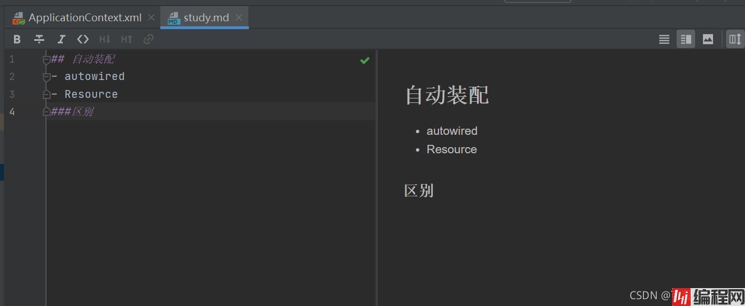
Task: Collapse the list fold at autowired line
Action: click(x=47, y=77)
